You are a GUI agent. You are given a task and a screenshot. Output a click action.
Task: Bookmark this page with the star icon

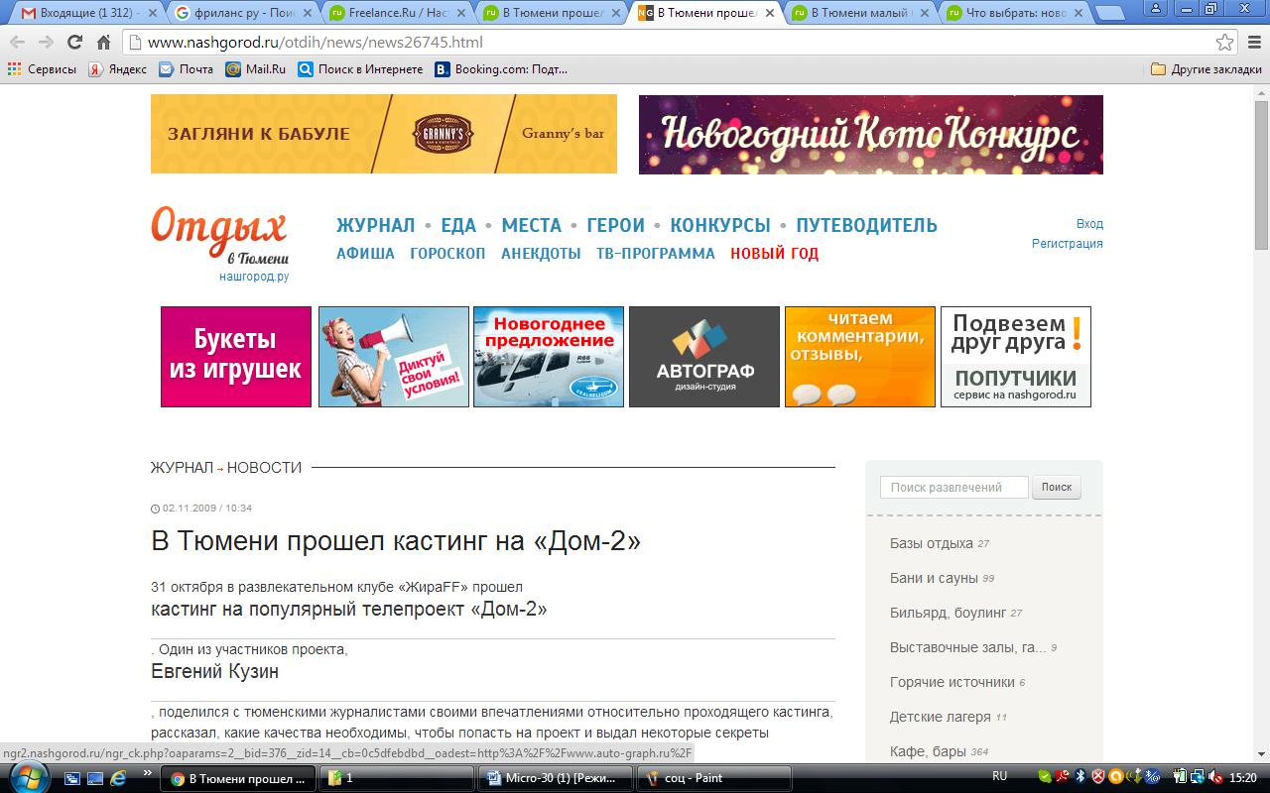[x=1225, y=43]
